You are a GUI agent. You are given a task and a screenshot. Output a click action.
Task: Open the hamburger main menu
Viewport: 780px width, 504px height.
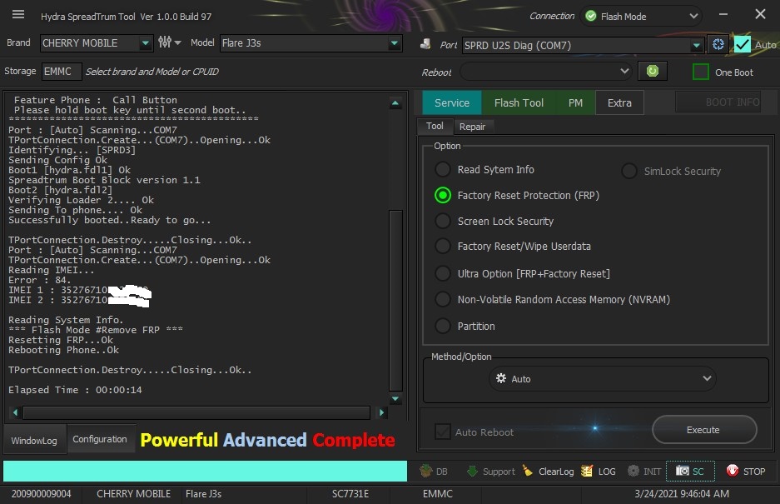pos(18,15)
